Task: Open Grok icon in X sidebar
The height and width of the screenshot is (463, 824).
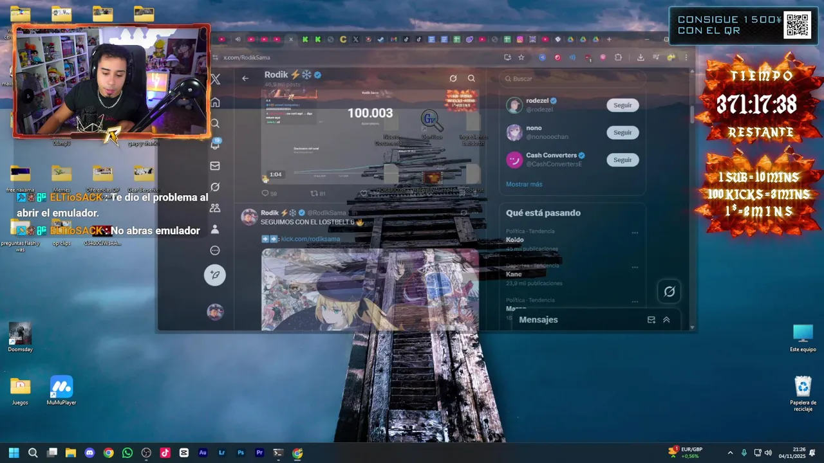Action: [215, 187]
